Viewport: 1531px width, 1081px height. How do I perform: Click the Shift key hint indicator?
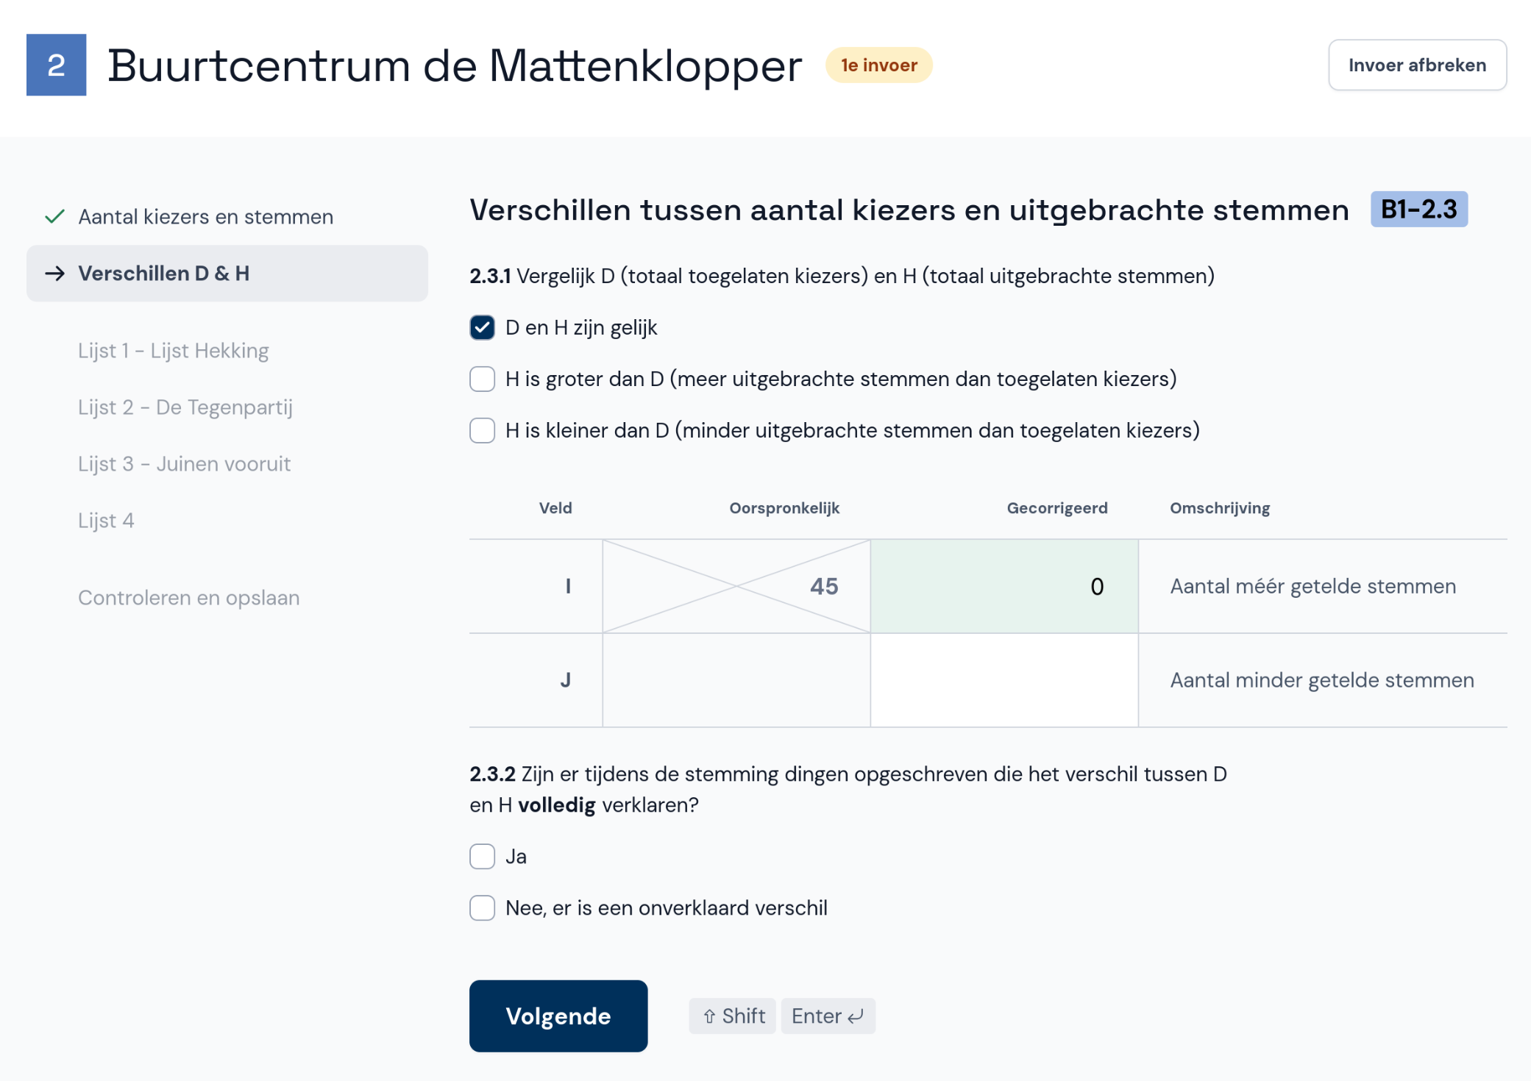(x=732, y=1016)
